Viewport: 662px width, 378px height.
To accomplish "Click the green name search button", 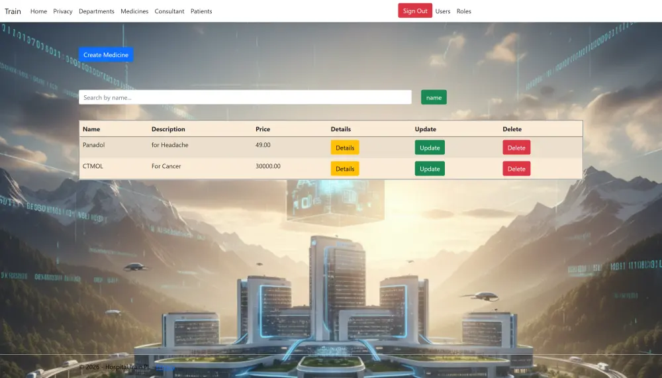I will pyautogui.click(x=434, y=97).
